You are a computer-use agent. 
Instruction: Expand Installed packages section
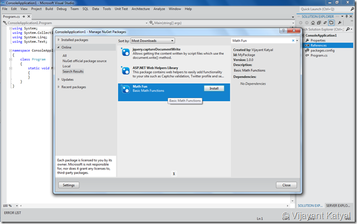59,40
